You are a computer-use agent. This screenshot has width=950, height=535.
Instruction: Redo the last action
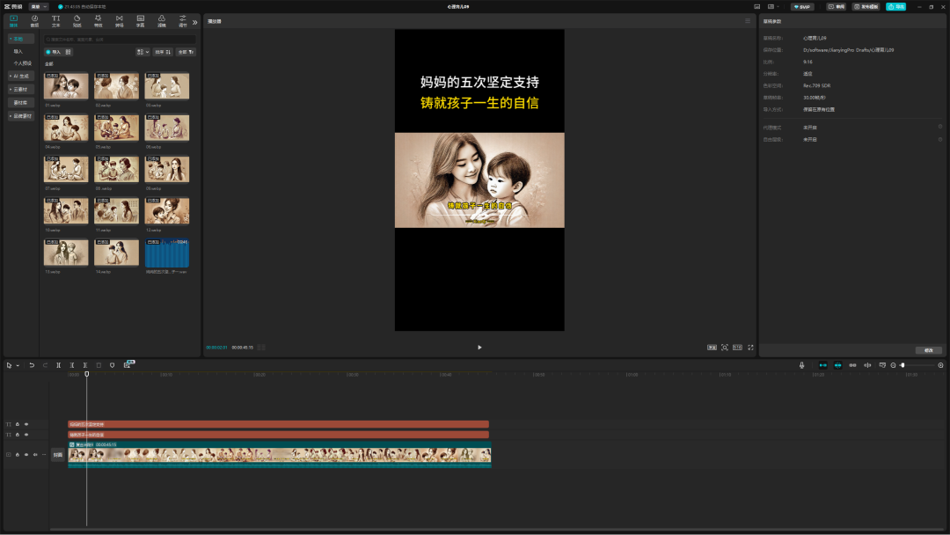[45, 365]
